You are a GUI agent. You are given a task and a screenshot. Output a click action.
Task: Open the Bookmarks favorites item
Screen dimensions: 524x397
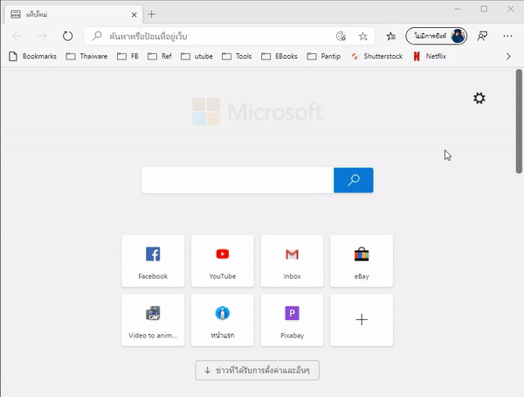tap(33, 56)
